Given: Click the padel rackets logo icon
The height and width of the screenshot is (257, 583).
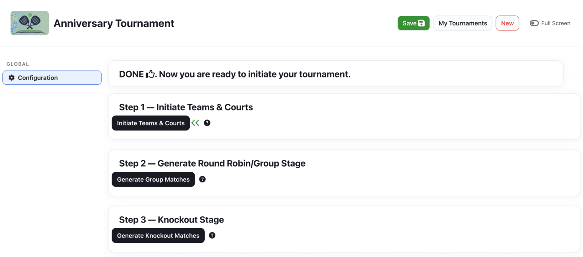Looking at the screenshot, I should point(29,23).
